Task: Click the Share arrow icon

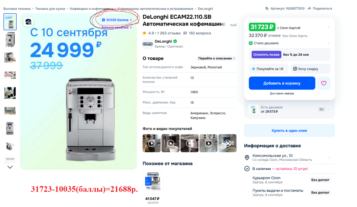Action: pos(309,9)
